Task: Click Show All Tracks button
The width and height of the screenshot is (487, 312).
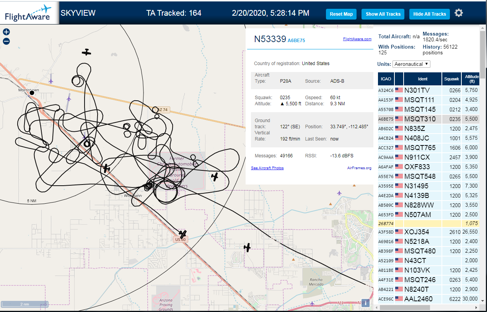Action: pos(383,14)
